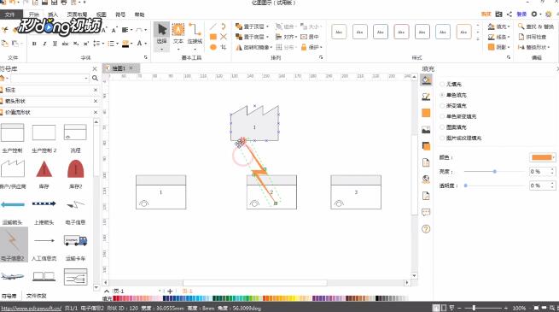Open the picture pane icon in sidebar
The height and width of the screenshot is (312, 559).
[x=426, y=130]
